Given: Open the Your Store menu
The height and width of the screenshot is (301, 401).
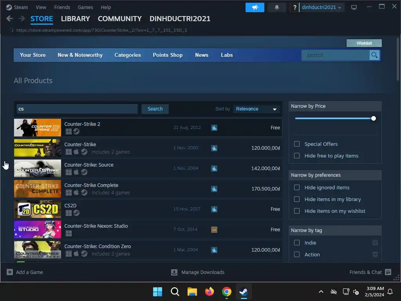Looking at the screenshot, I should 33,55.
